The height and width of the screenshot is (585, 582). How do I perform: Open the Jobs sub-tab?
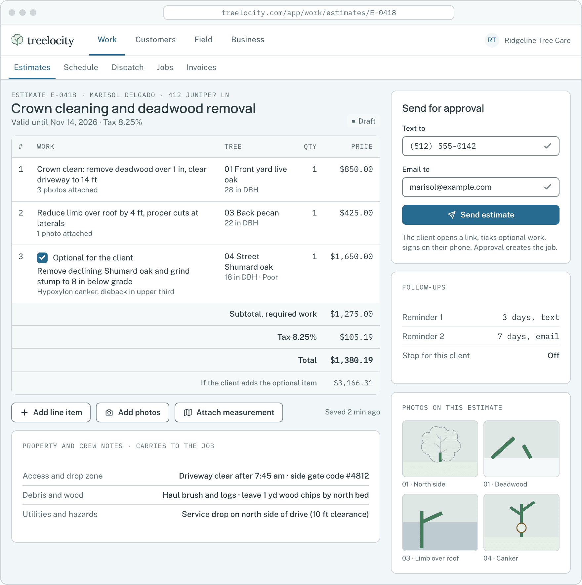[165, 68]
